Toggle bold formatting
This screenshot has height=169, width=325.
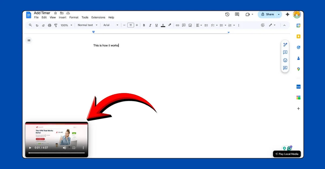(x=144, y=25)
